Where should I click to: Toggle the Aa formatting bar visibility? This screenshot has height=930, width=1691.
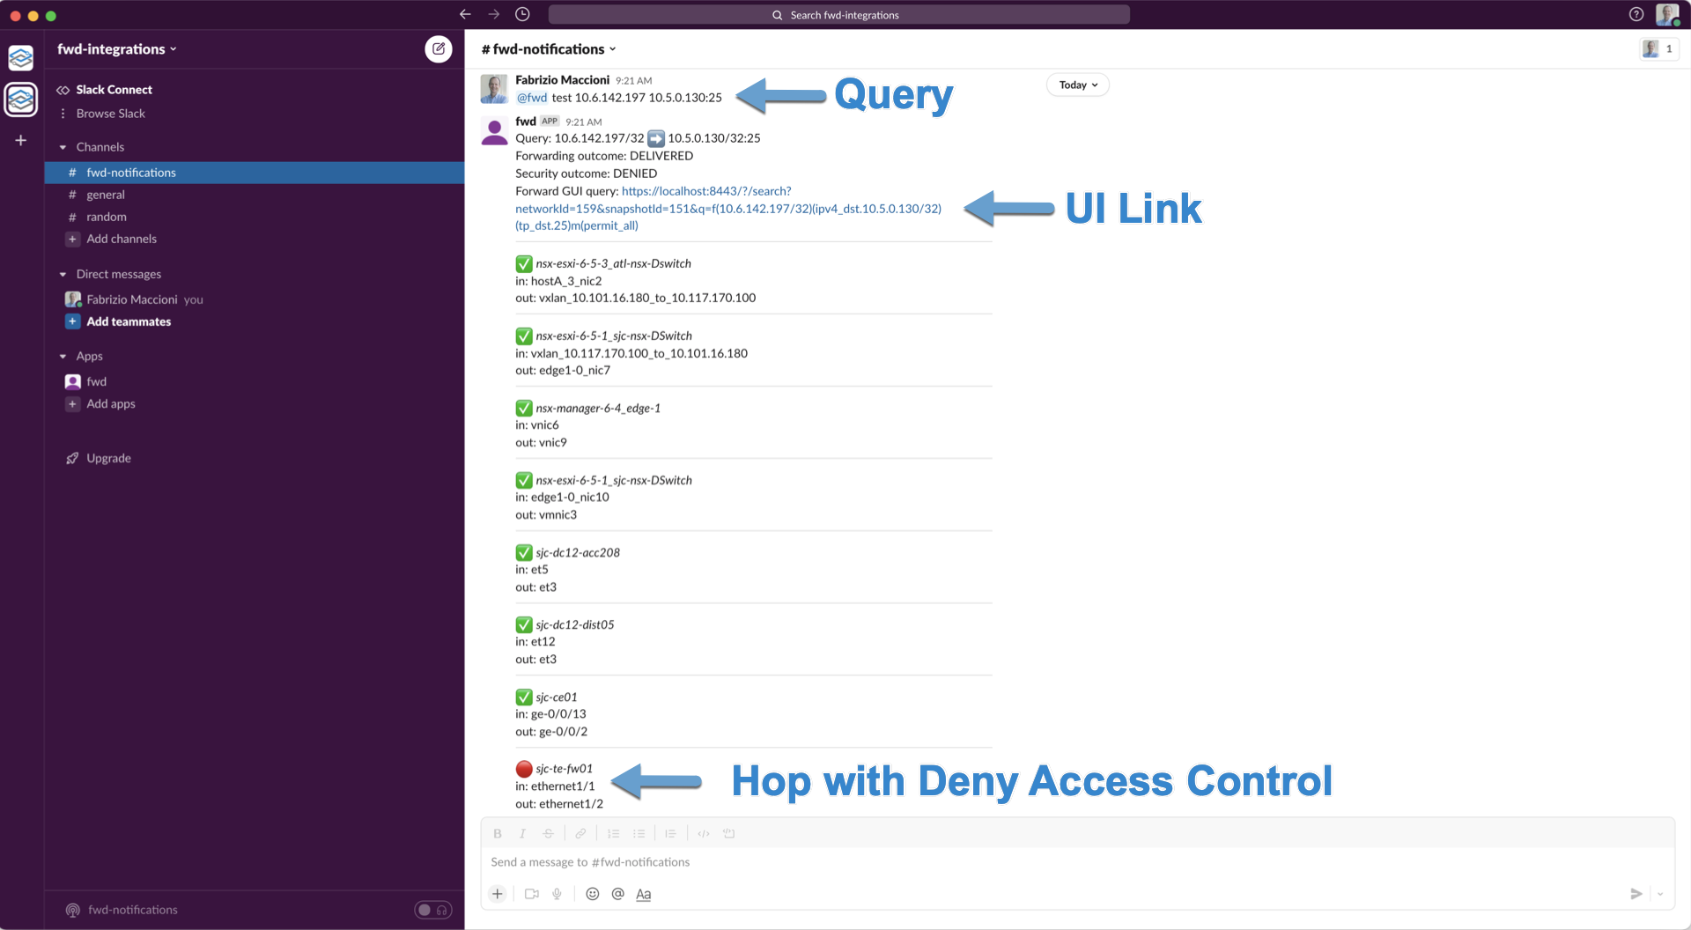(643, 894)
